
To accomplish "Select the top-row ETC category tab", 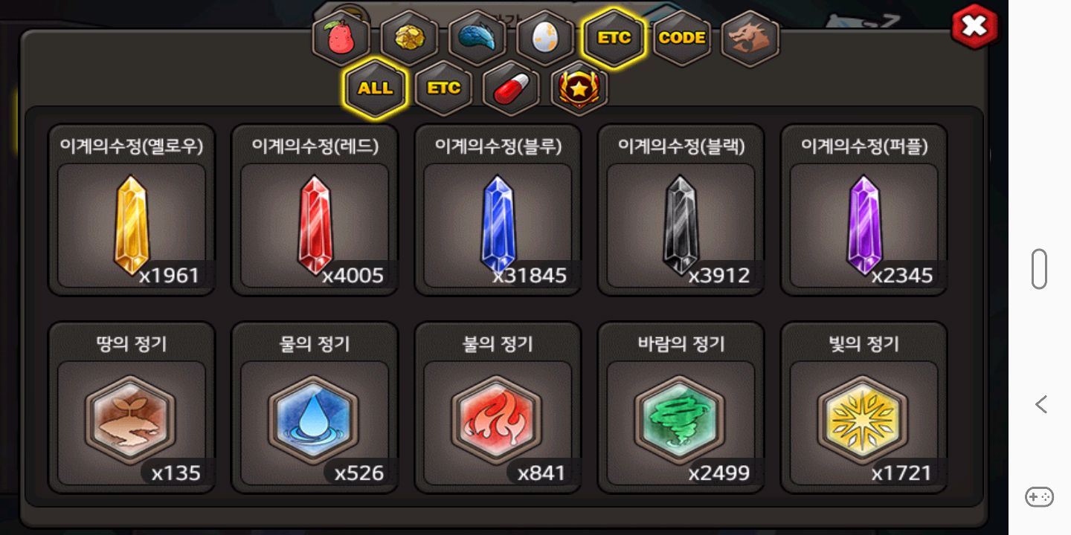I will [614, 37].
